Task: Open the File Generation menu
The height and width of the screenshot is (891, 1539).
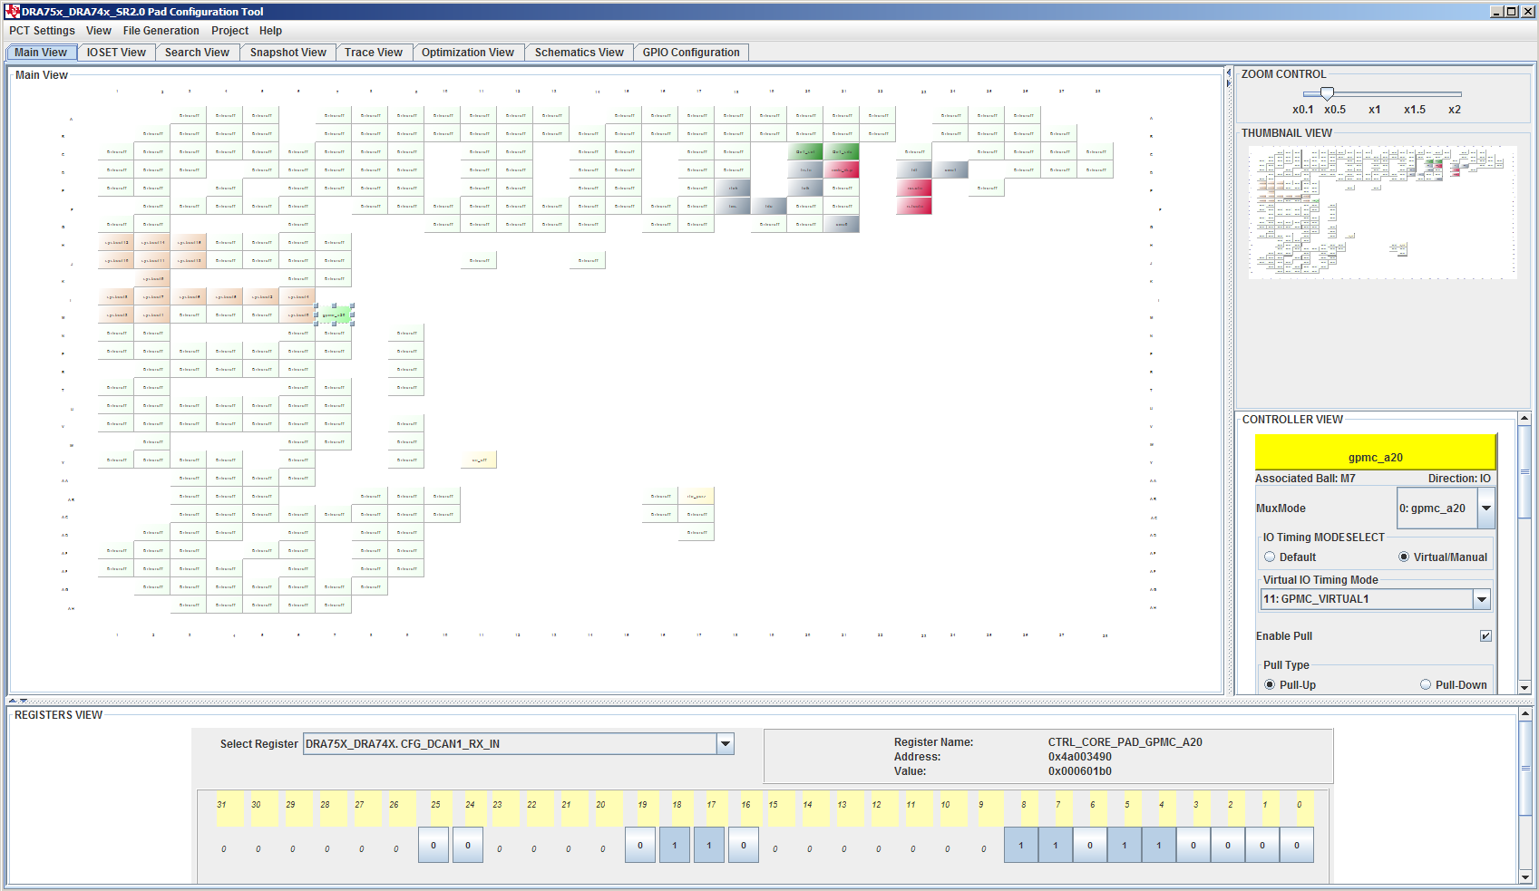Action: tap(161, 30)
